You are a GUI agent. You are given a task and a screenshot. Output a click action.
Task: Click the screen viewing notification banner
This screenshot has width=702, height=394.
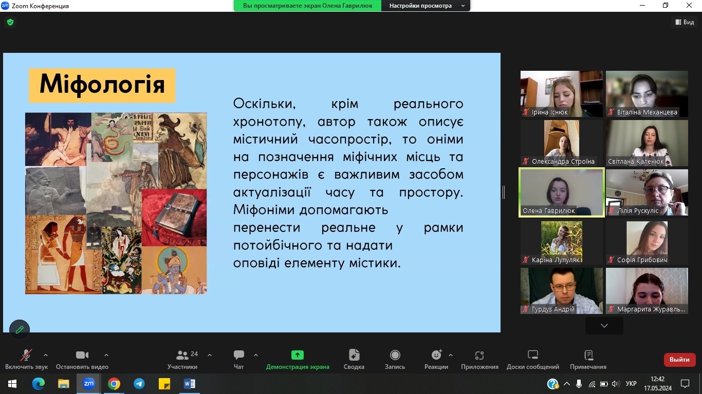coord(307,6)
